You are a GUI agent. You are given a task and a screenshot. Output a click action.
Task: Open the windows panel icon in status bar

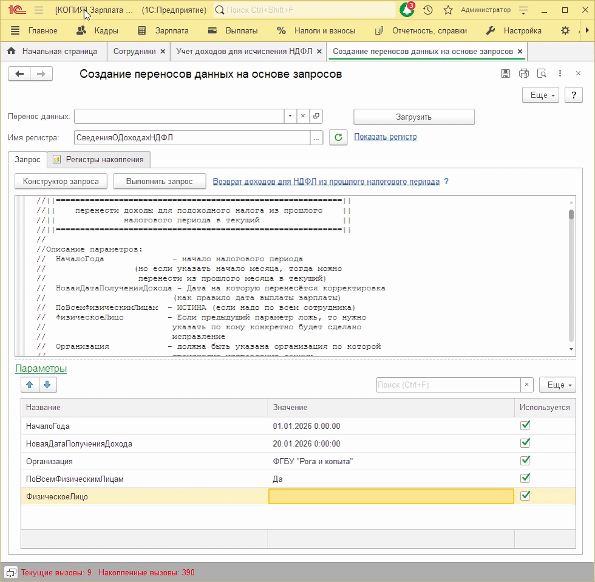[11, 572]
